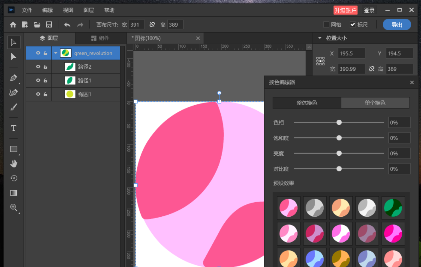
Task: Open the 图层 menu in menu bar
Action: pyautogui.click(x=89, y=10)
